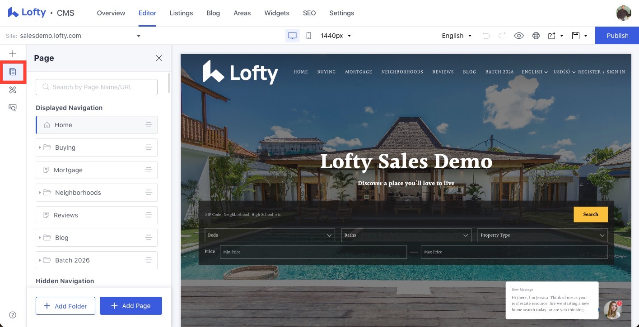Open the design tools sidebar icon
This screenshot has width=639, height=327.
click(13, 90)
